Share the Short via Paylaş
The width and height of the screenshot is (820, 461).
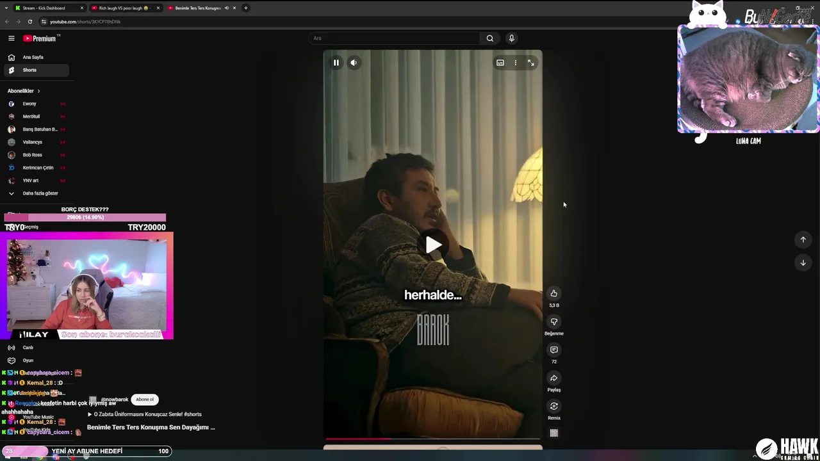554,378
